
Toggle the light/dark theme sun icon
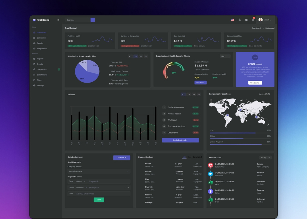tap(240, 20)
